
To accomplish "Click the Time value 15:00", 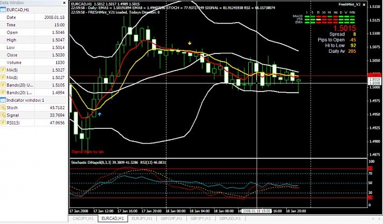I will pos(59,25).
